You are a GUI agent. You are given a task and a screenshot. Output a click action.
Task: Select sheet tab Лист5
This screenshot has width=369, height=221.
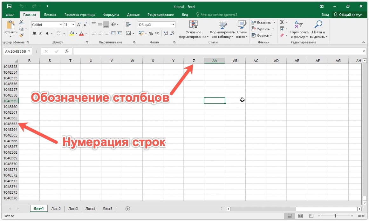coord(107,209)
